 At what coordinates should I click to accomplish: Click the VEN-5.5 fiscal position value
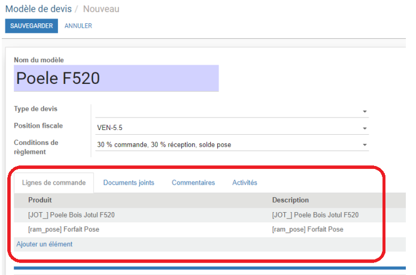[x=110, y=128]
